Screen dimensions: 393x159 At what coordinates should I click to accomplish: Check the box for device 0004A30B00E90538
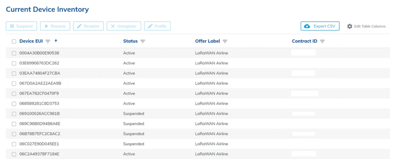(x=14, y=53)
